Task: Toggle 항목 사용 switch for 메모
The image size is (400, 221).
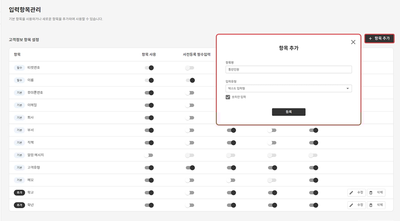Action: pyautogui.click(x=149, y=180)
